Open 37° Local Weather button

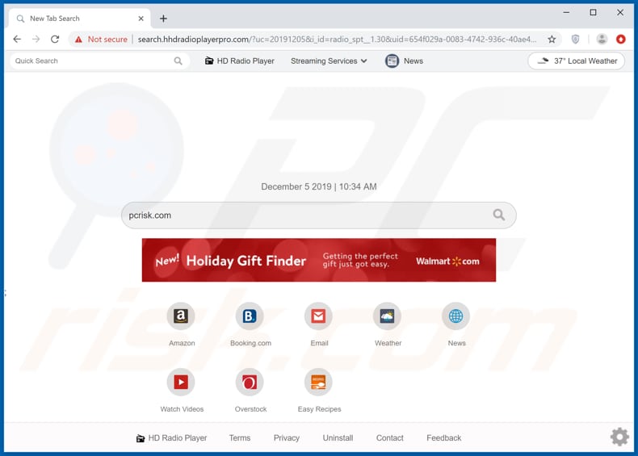tap(576, 61)
